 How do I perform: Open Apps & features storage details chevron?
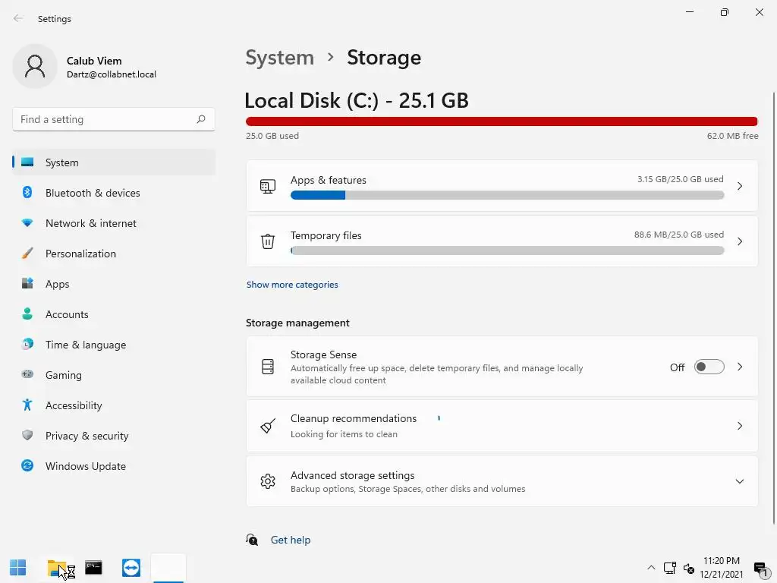click(740, 186)
